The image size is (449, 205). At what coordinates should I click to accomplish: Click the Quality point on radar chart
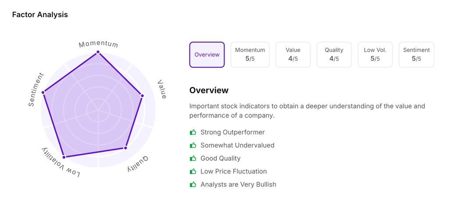tap(125, 148)
